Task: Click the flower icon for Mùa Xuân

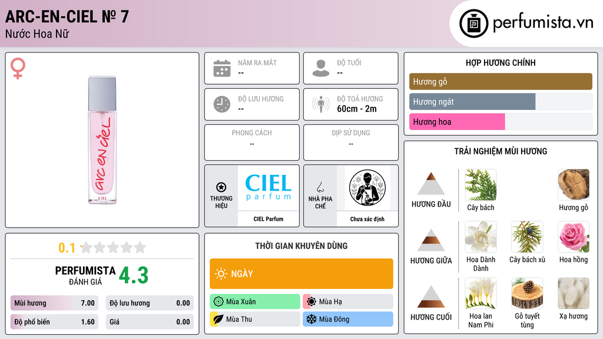Action: 218,302
